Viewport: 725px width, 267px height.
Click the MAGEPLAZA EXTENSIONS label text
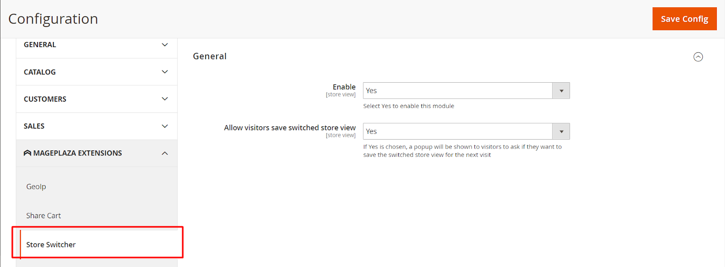(77, 153)
